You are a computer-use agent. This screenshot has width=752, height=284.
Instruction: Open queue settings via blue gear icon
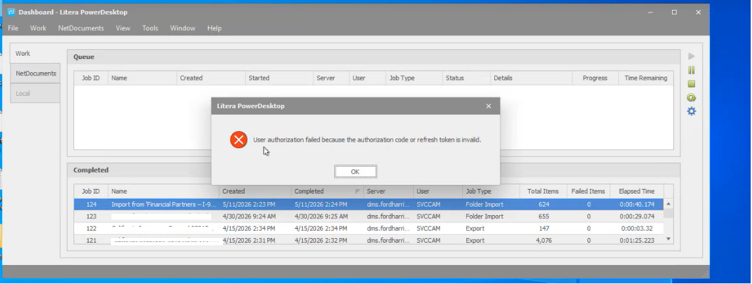pos(691,112)
